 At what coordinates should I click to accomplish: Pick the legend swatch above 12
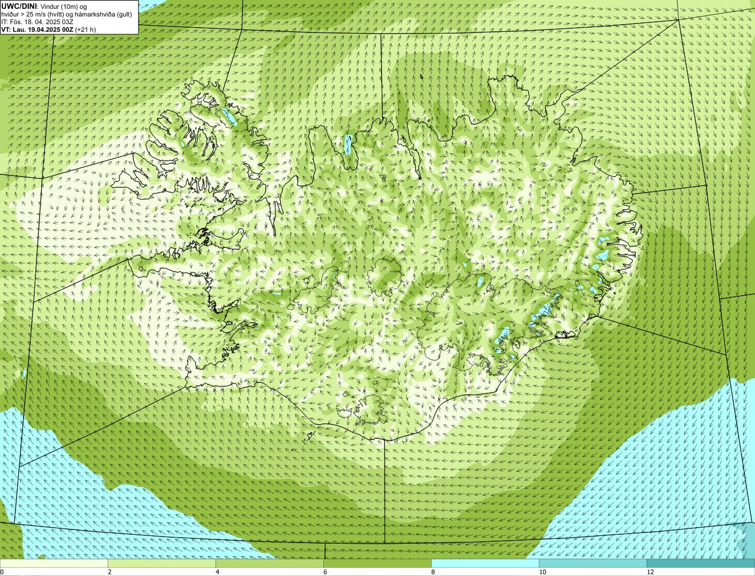pyautogui.click(x=701, y=564)
